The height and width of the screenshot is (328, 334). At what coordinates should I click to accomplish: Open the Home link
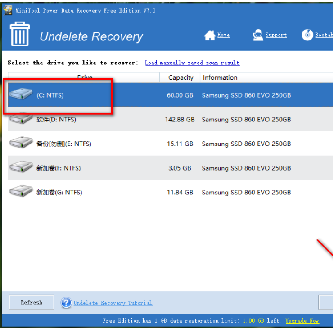pos(223,35)
